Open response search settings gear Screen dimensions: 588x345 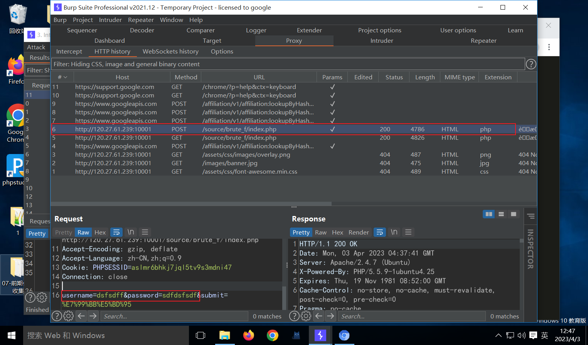click(306, 316)
